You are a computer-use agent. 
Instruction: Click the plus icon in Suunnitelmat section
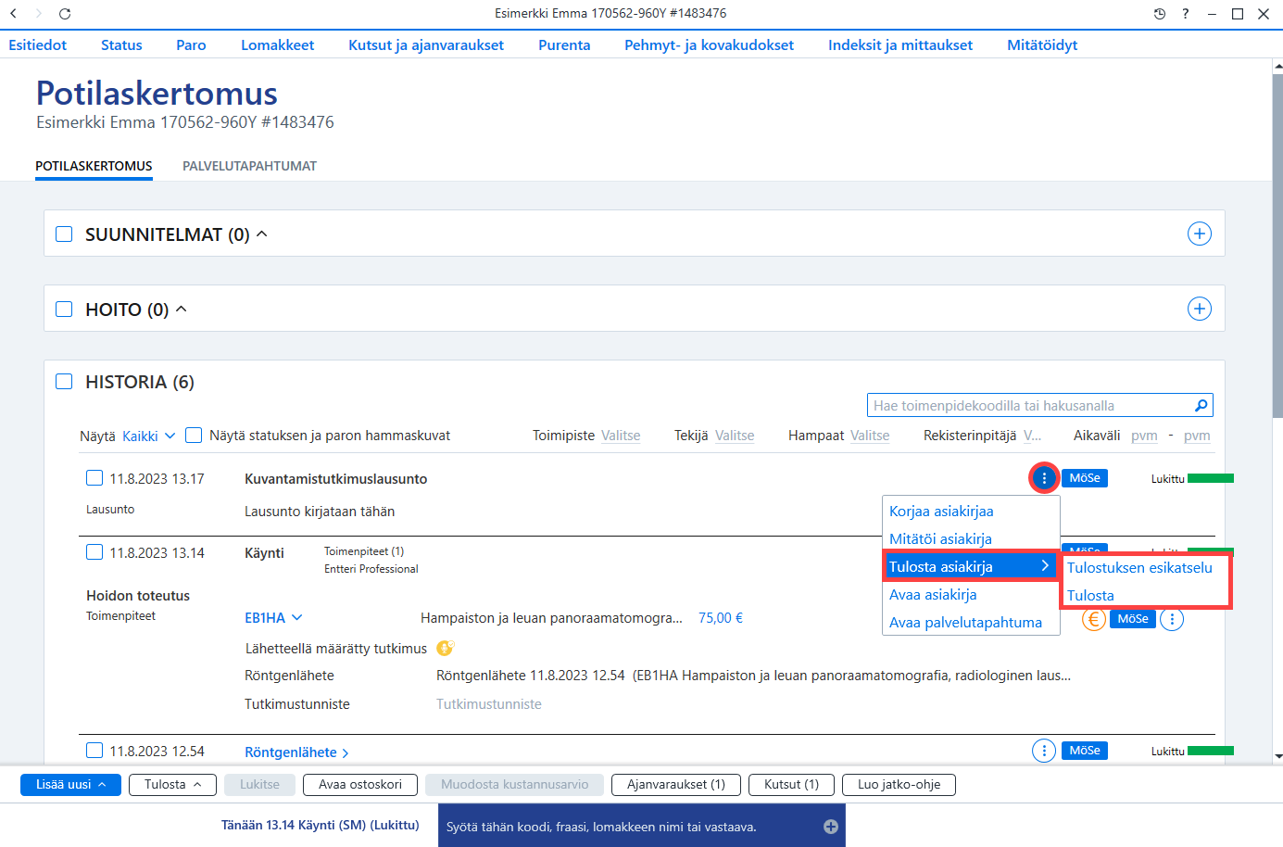tap(1200, 234)
